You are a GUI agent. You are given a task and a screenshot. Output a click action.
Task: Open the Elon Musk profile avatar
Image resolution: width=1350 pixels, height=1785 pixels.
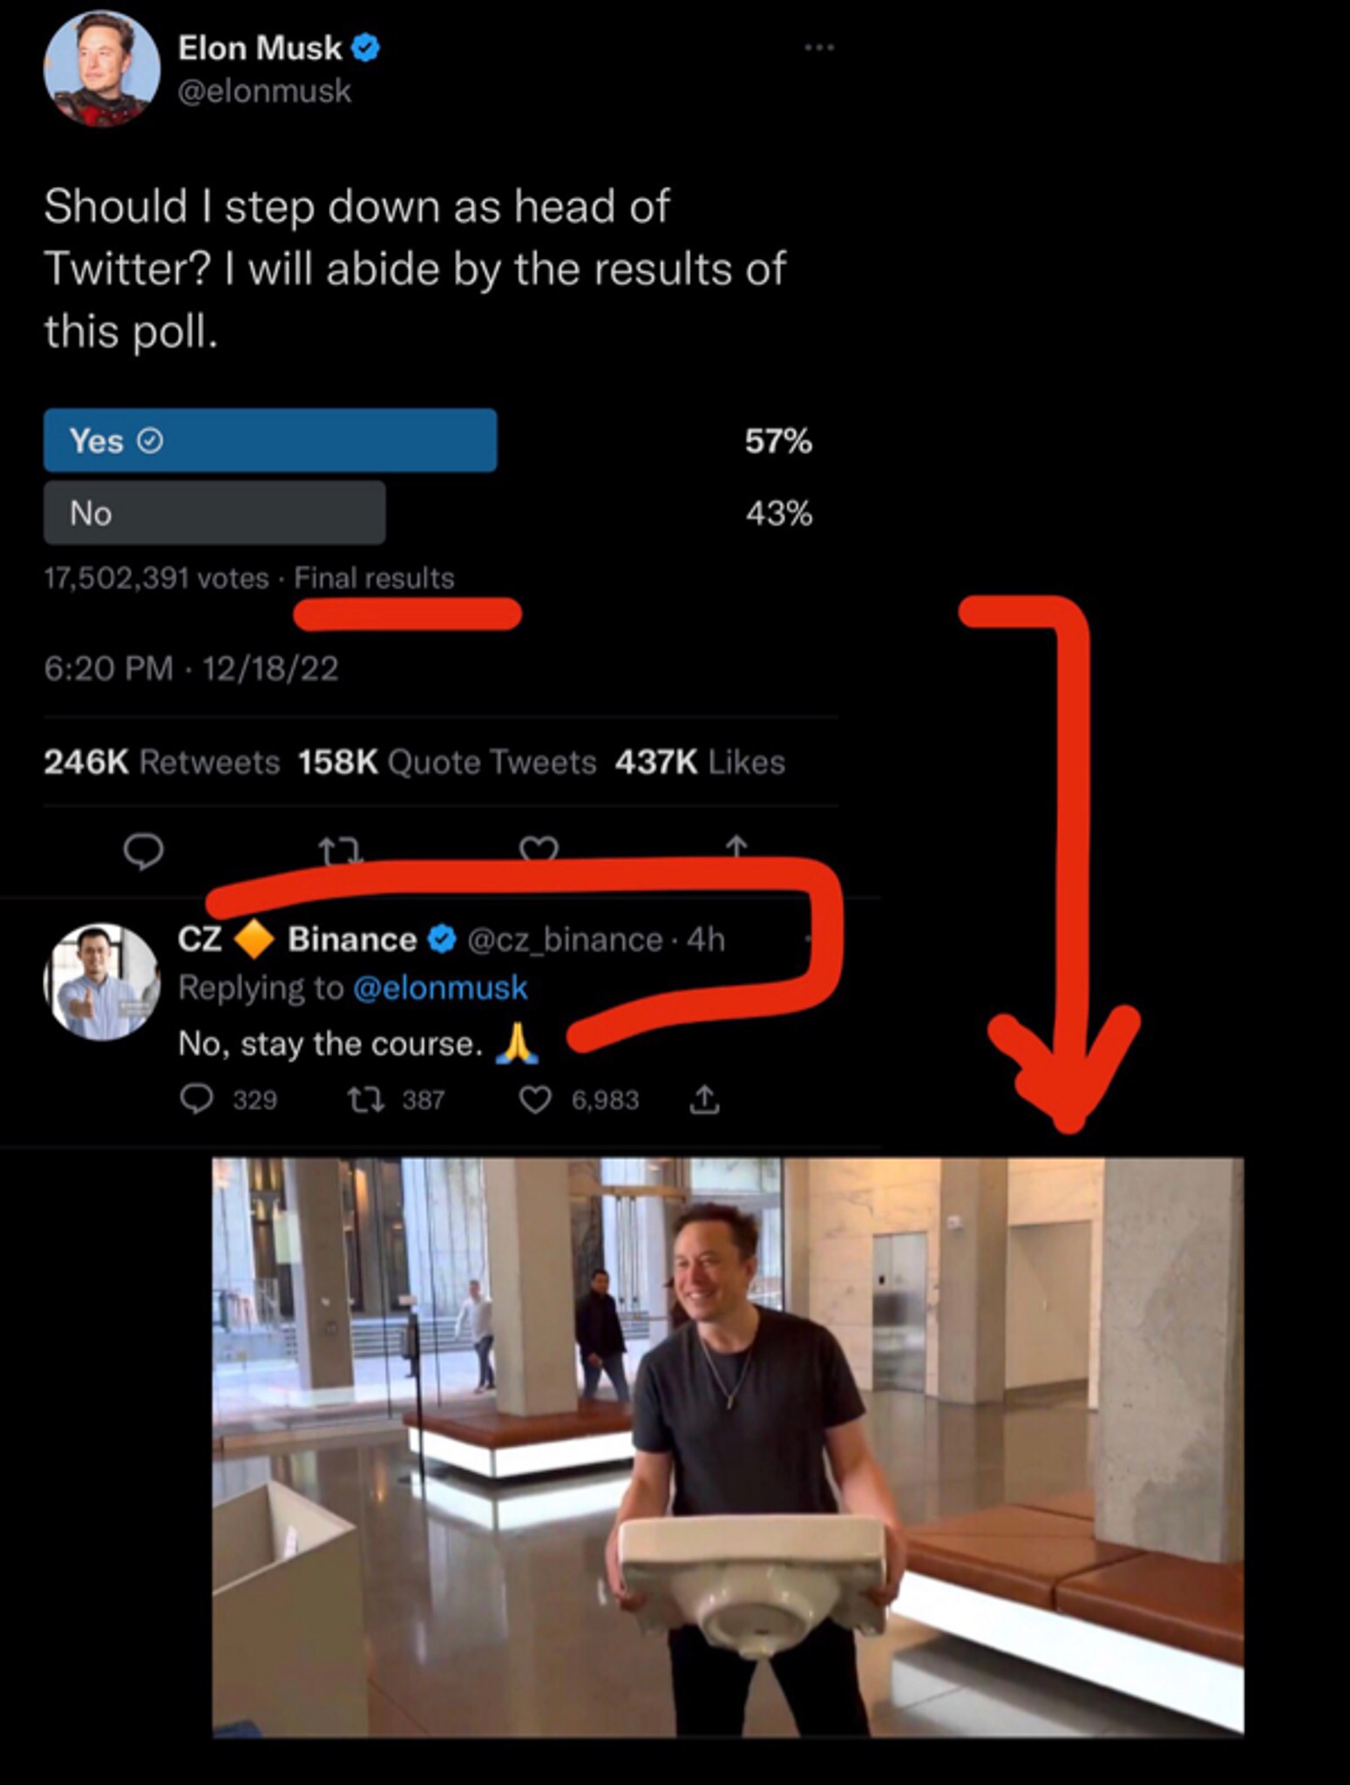click(102, 69)
